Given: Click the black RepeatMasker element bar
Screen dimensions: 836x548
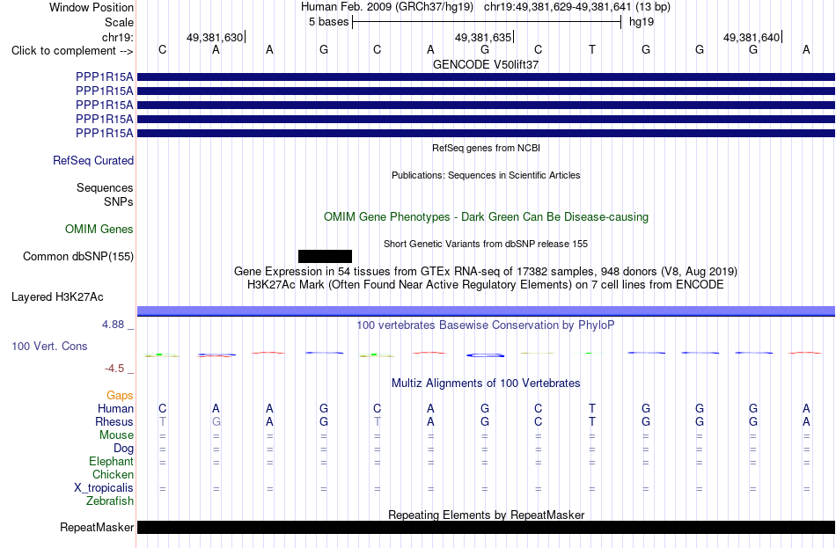Looking at the screenshot, I should tap(486, 527).
